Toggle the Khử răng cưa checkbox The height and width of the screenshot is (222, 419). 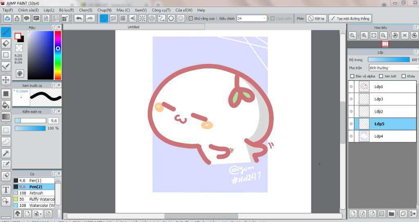click(191, 18)
